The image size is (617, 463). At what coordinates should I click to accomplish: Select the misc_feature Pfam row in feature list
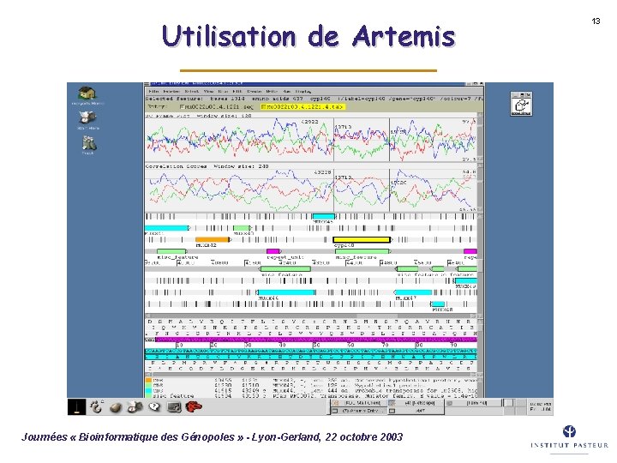[x=311, y=395]
